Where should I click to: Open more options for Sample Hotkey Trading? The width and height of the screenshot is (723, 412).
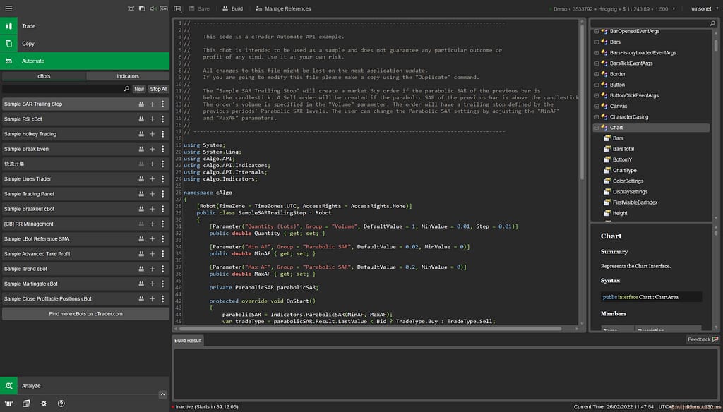(162, 134)
